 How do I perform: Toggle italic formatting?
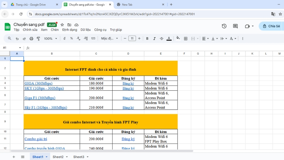(x=154, y=38)
